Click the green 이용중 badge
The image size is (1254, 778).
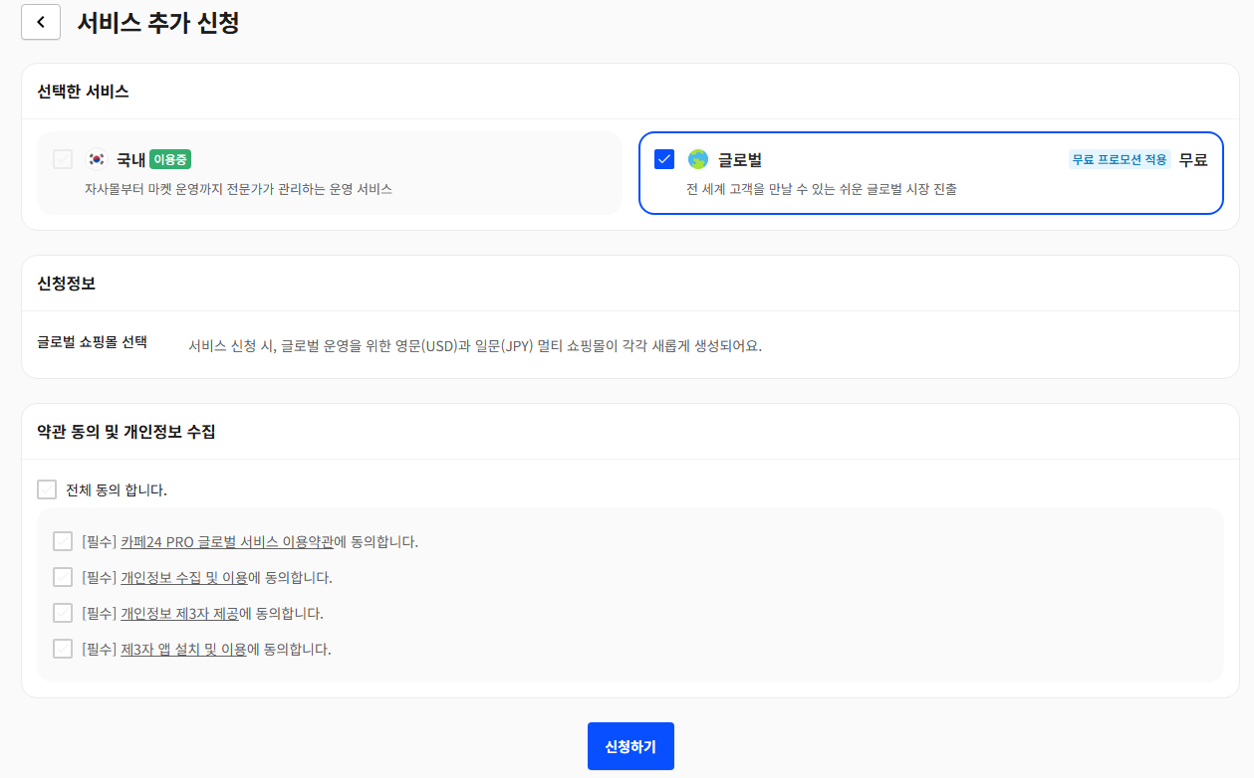pos(170,159)
